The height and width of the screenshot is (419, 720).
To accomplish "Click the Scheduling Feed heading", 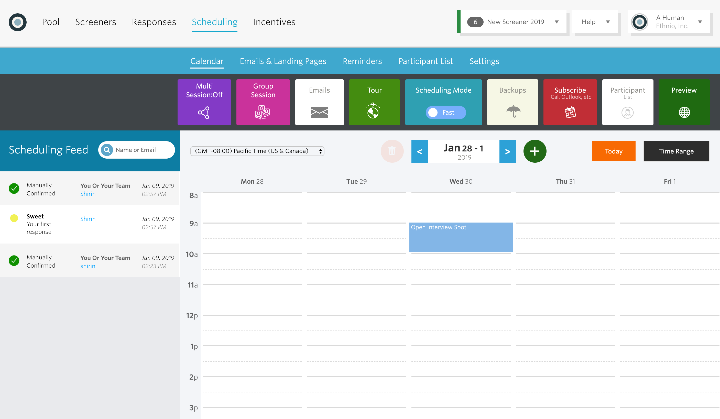I will [x=49, y=150].
